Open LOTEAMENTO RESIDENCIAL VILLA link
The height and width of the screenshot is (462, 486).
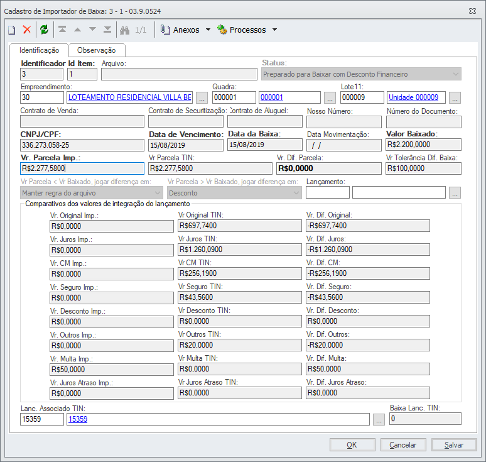click(x=129, y=97)
